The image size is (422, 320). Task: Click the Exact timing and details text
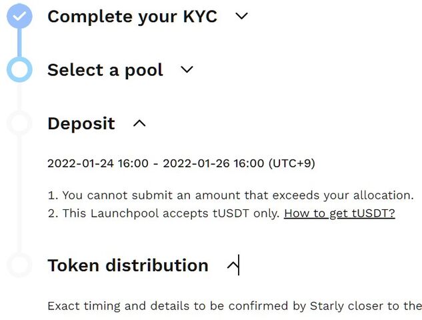coord(235,306)
